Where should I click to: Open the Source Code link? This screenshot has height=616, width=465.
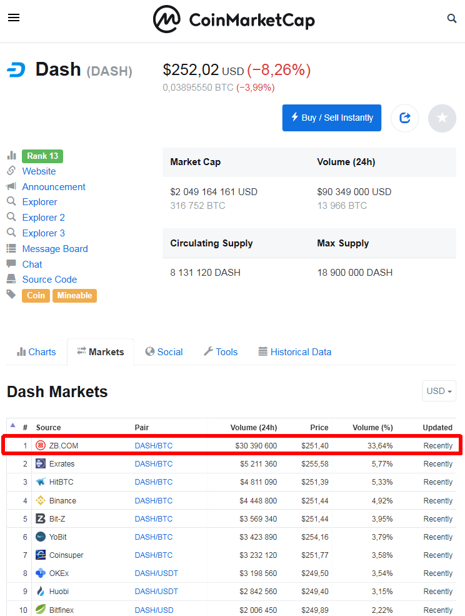[49, 280]
